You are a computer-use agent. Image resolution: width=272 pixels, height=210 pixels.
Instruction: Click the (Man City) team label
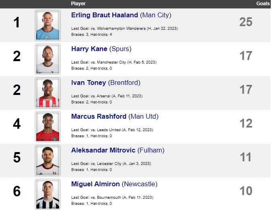coord(156,15)
